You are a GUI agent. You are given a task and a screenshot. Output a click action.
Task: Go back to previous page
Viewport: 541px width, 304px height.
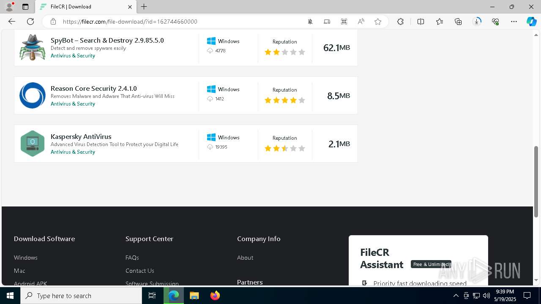tap(12, 22)
